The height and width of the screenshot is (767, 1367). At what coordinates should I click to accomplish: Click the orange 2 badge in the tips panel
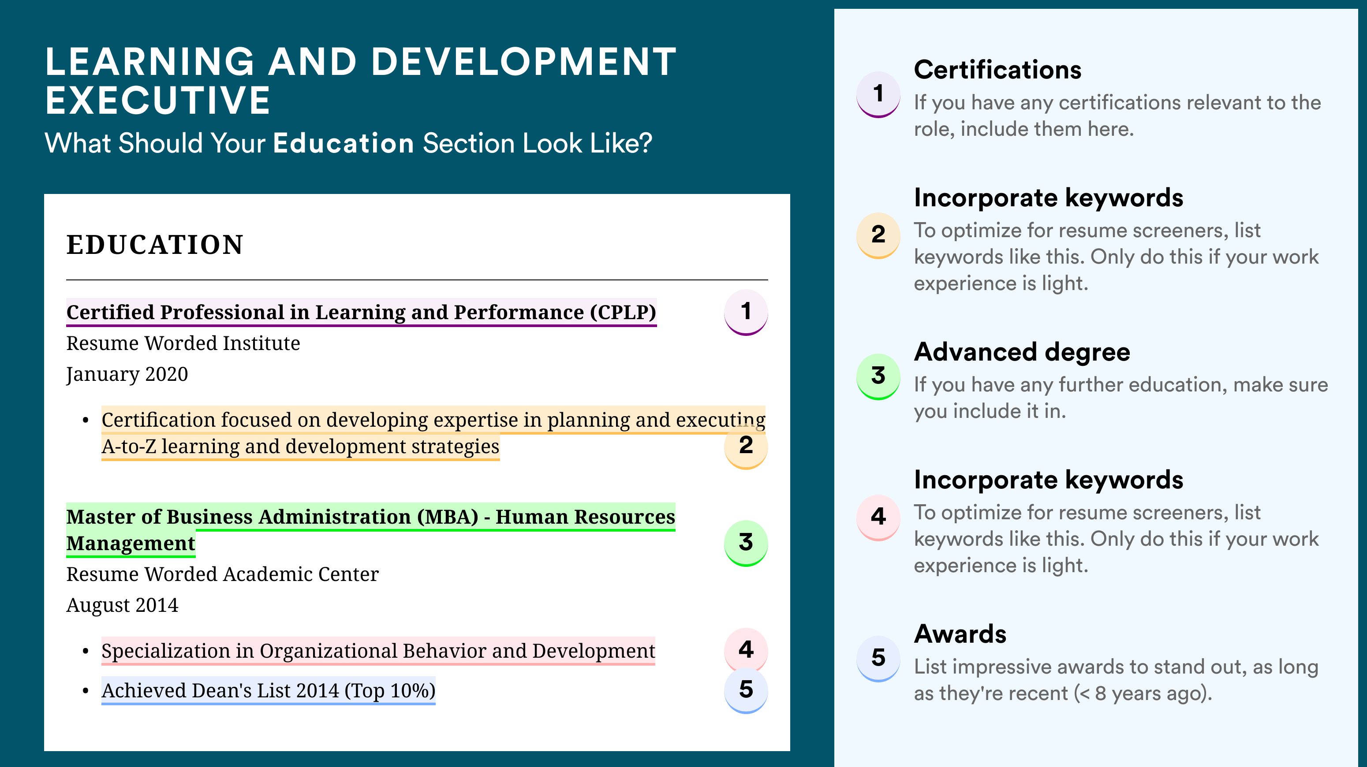(x=878, y=235)
